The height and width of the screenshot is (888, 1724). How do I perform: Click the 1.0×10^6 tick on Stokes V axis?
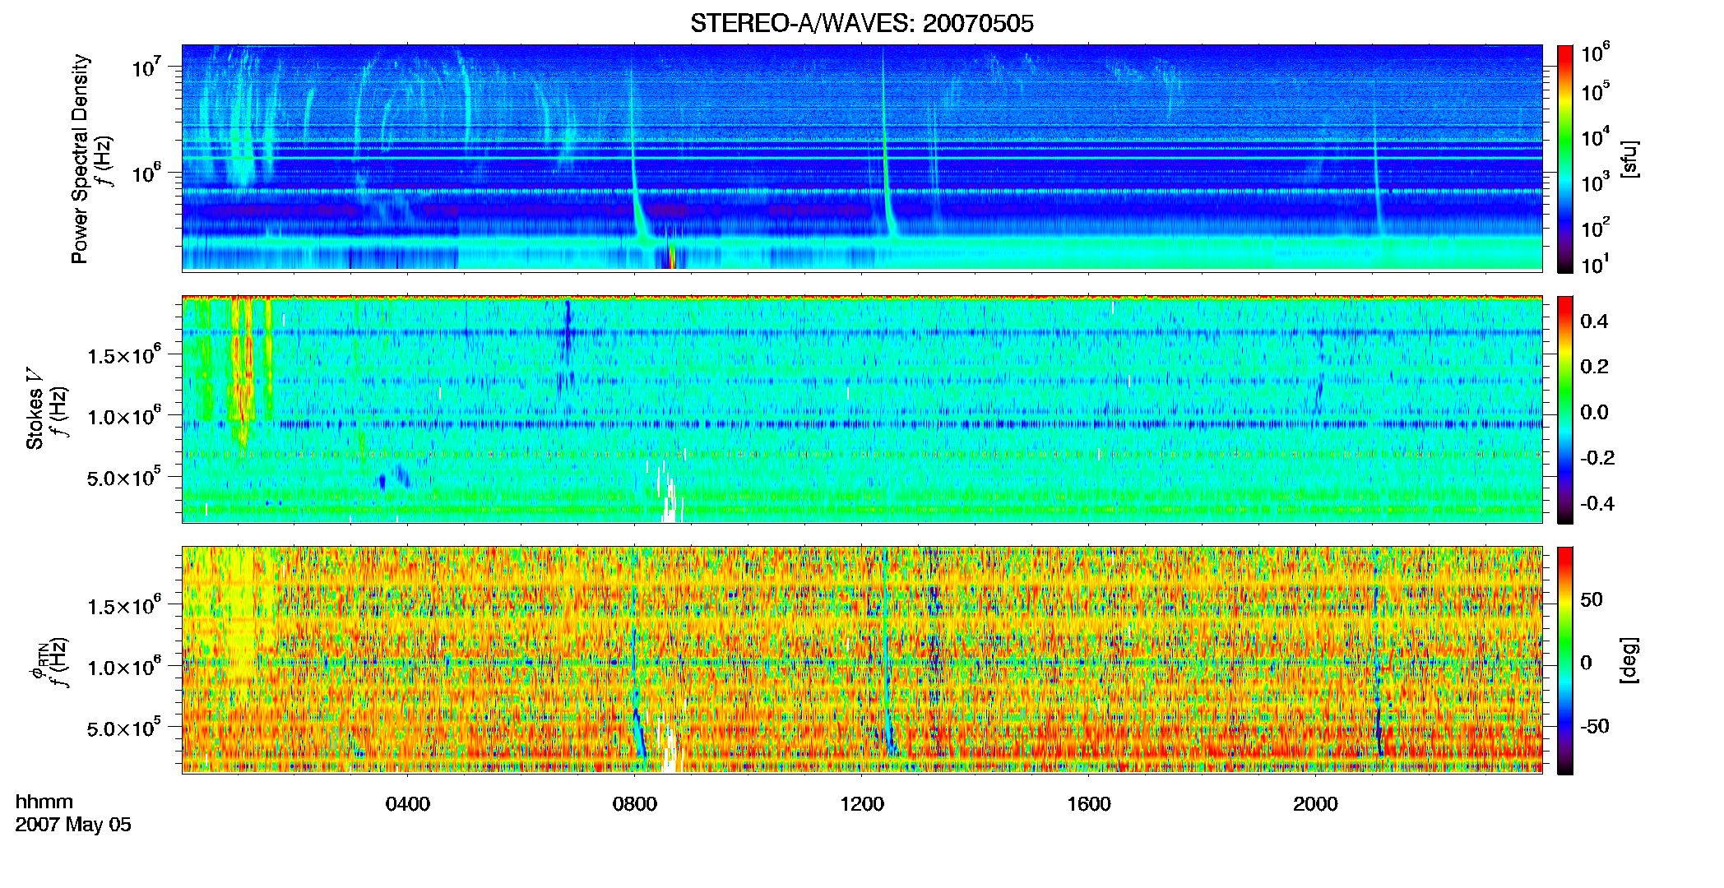coord(123,416)
